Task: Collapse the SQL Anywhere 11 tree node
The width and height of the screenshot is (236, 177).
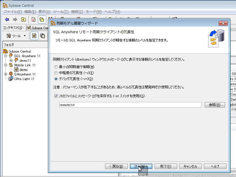Action: (x=6, y=56)
